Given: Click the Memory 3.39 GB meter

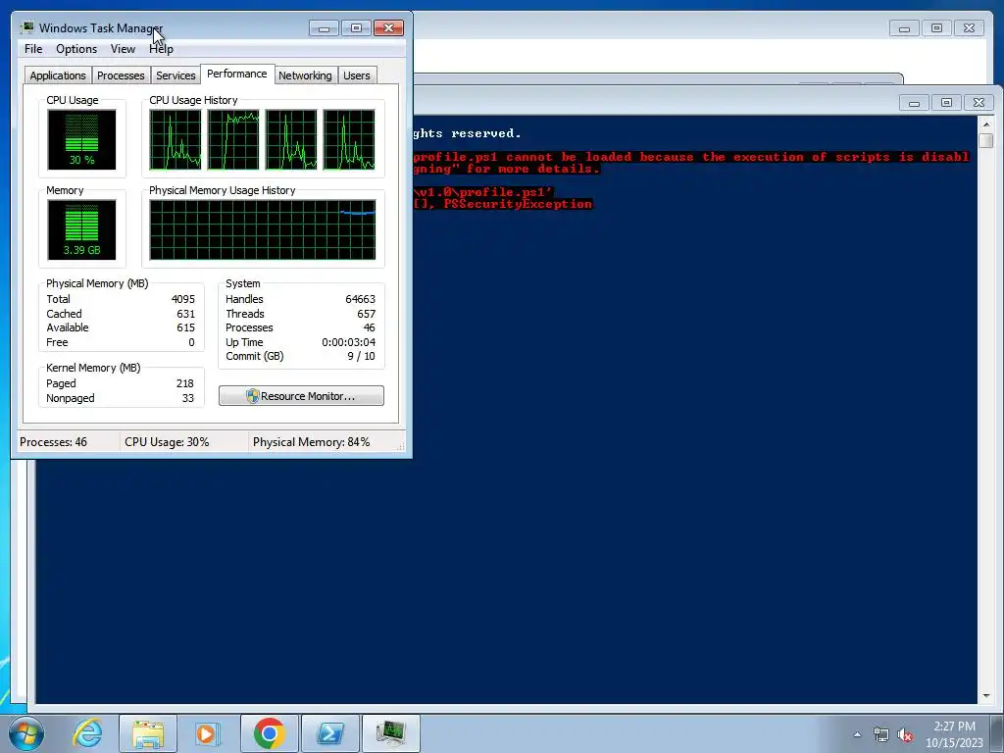Looking at the screenshot, I should 81,229.
